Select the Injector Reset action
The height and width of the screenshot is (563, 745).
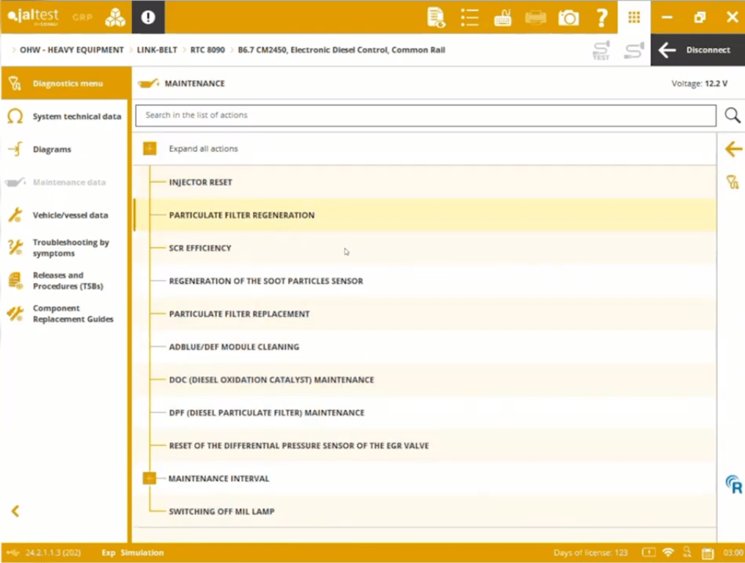[x=200, y=182]
